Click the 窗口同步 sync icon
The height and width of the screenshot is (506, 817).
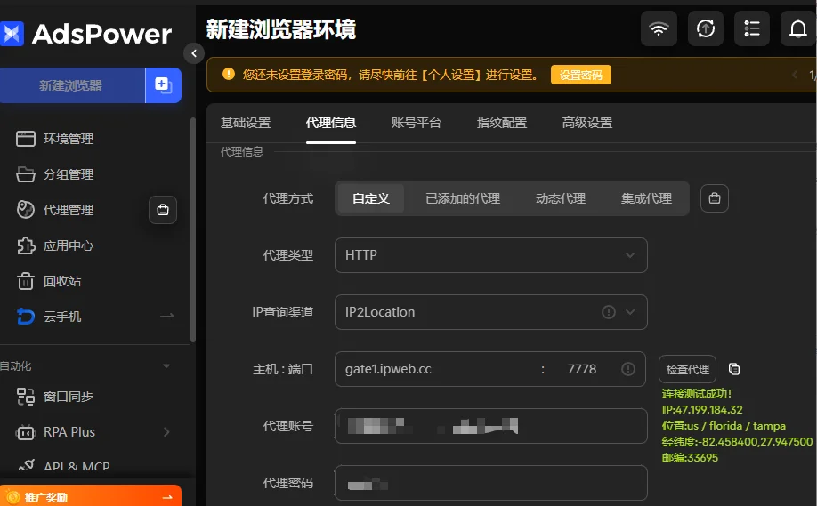(x=26, y=396)
